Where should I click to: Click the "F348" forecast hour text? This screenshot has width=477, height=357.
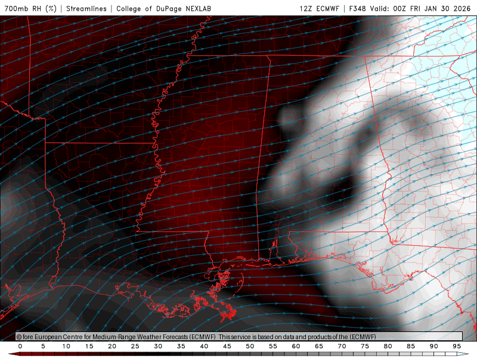357,8
